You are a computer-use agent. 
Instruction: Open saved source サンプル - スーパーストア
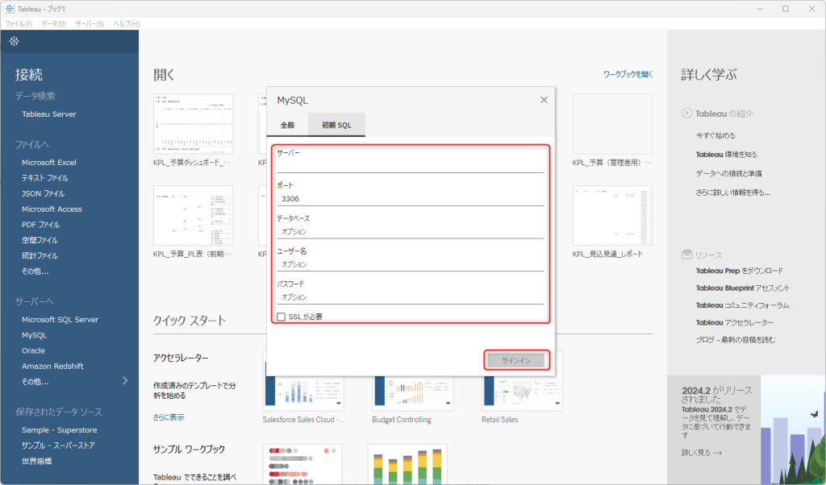(58, 445)
